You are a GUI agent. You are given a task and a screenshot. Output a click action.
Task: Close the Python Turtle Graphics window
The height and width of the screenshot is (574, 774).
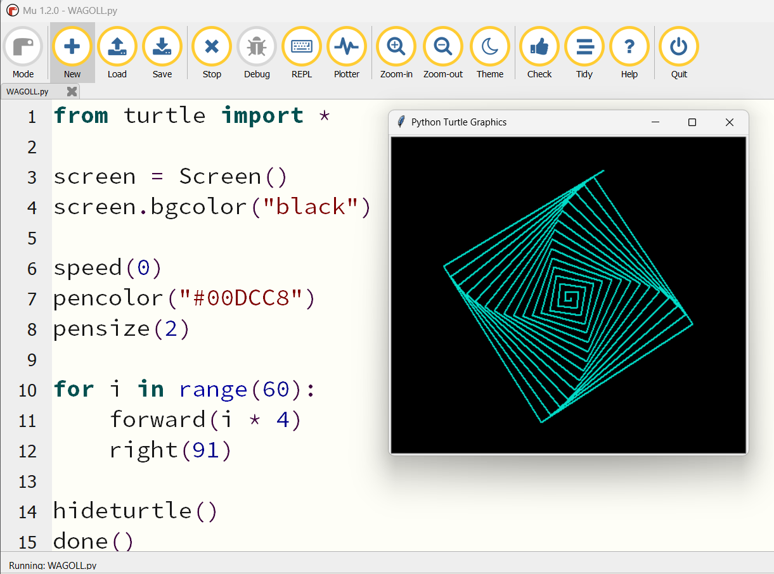730,122
